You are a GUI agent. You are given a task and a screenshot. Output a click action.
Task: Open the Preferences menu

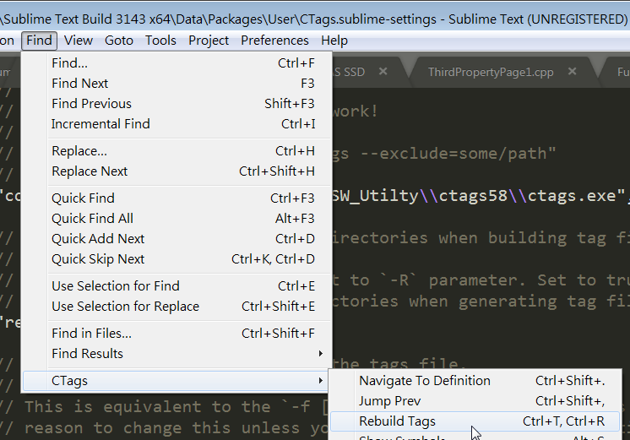[274, 41]
